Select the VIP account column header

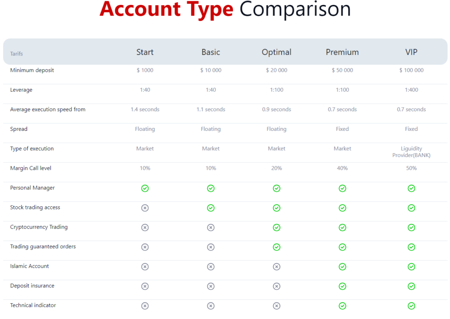click(x=411, y=52)
